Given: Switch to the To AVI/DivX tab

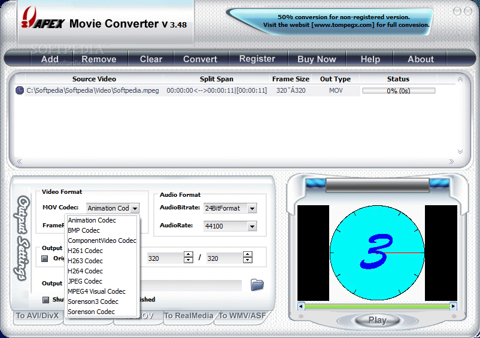Looking at the screenshot, I should click(x=37, y=316).
